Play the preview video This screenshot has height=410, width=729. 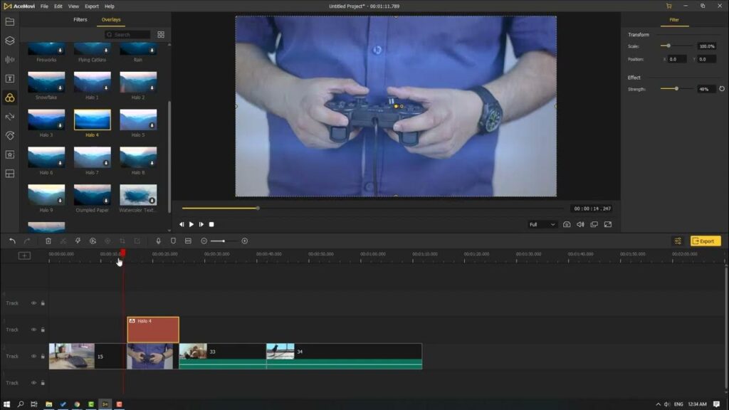(191, 224)
